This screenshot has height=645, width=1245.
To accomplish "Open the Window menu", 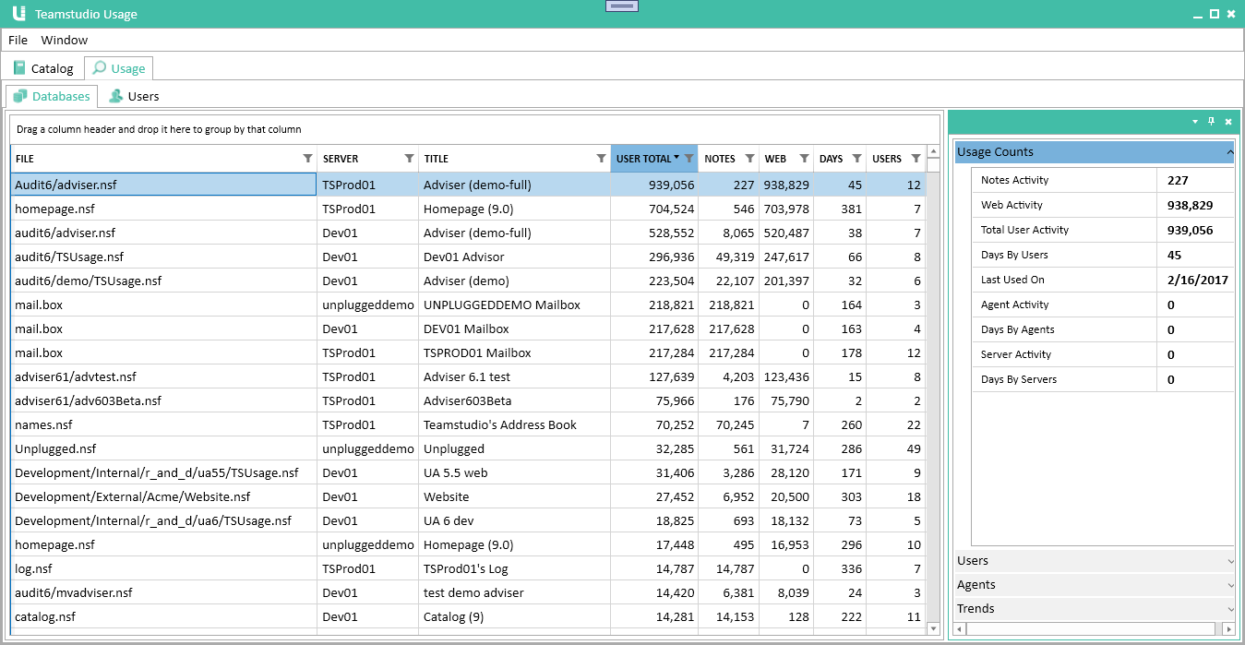I will 64,40.
